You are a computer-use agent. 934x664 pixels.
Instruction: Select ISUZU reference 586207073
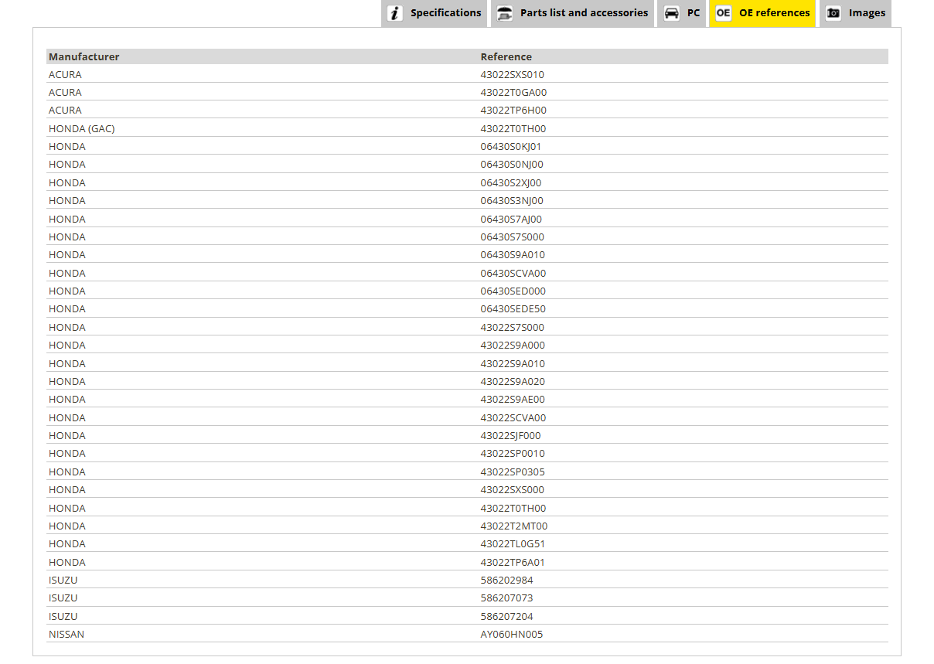[x=506, y=598]
